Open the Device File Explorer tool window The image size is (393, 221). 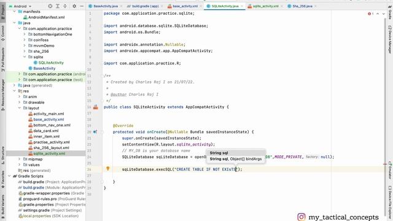tap(390, 202)
